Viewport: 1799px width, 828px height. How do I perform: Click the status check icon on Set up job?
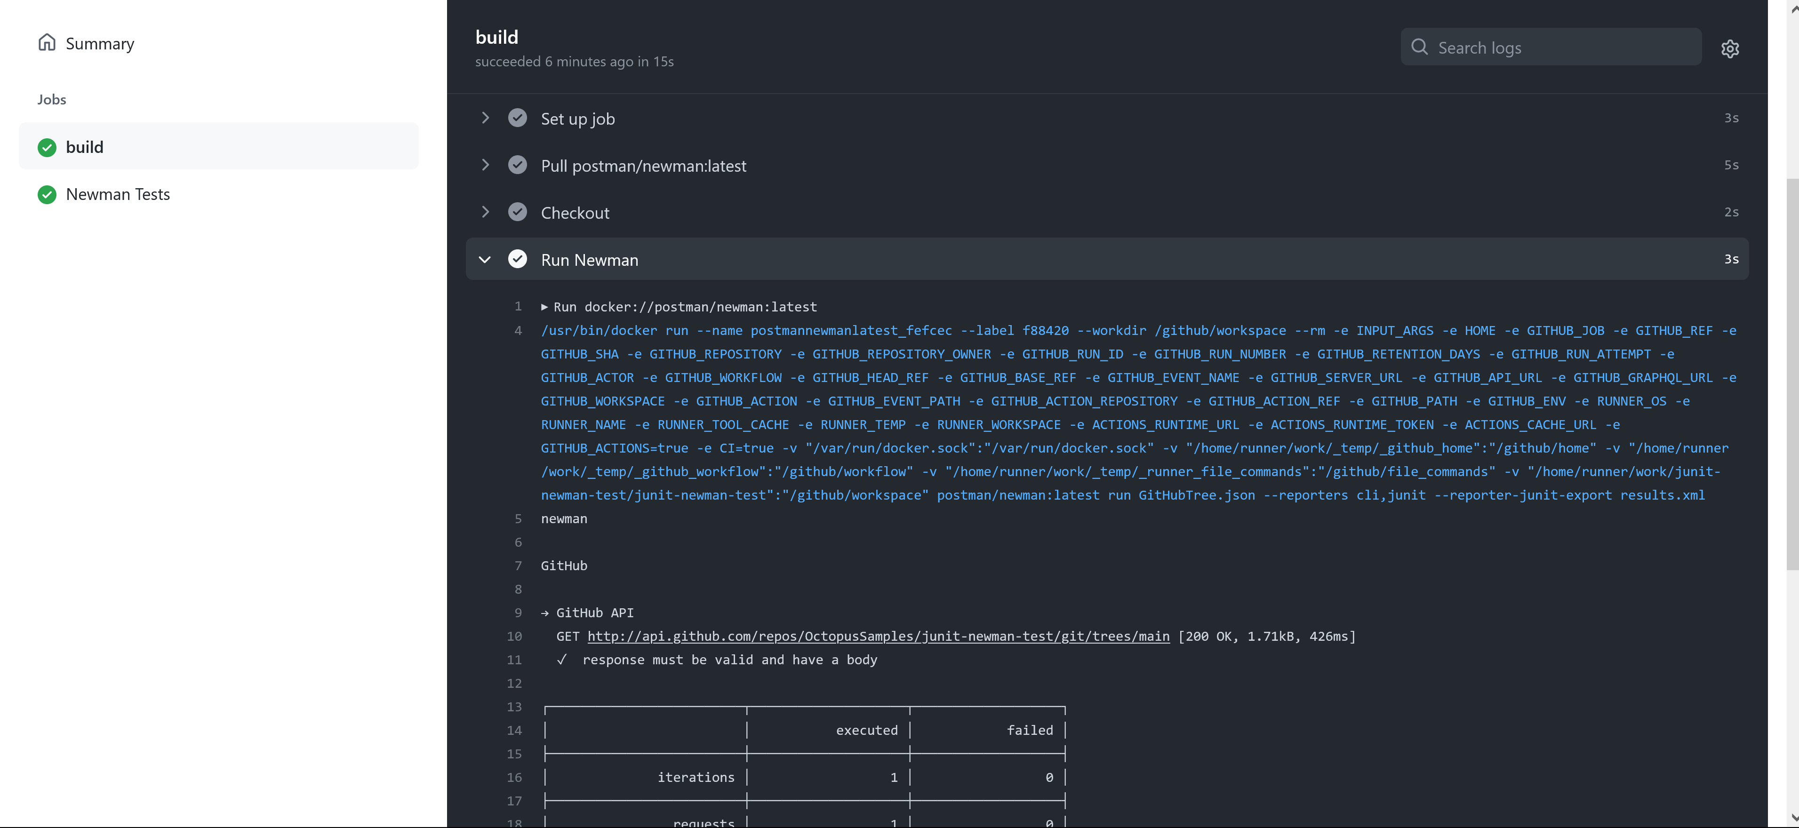pos(518,117)
